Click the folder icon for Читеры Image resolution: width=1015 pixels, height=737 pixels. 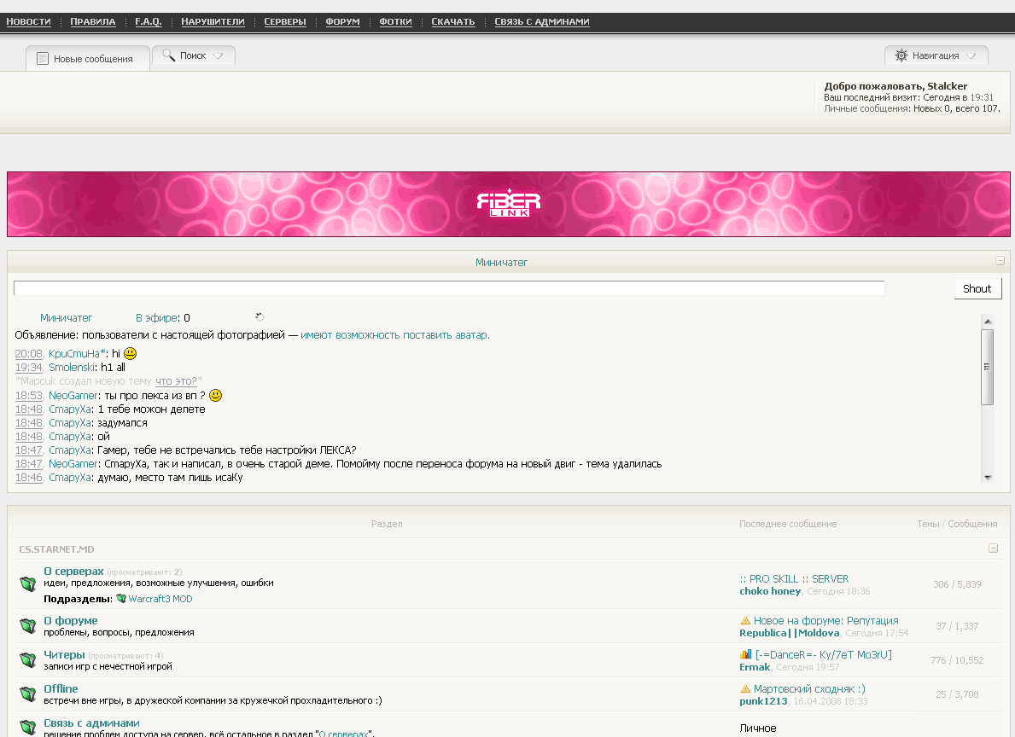(28, 660)
